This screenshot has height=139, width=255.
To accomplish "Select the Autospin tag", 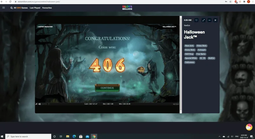I will point(202,50).
